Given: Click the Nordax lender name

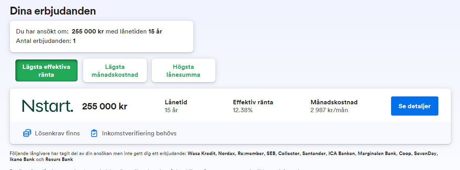Looking at the screenshot, I should point(226,153).
